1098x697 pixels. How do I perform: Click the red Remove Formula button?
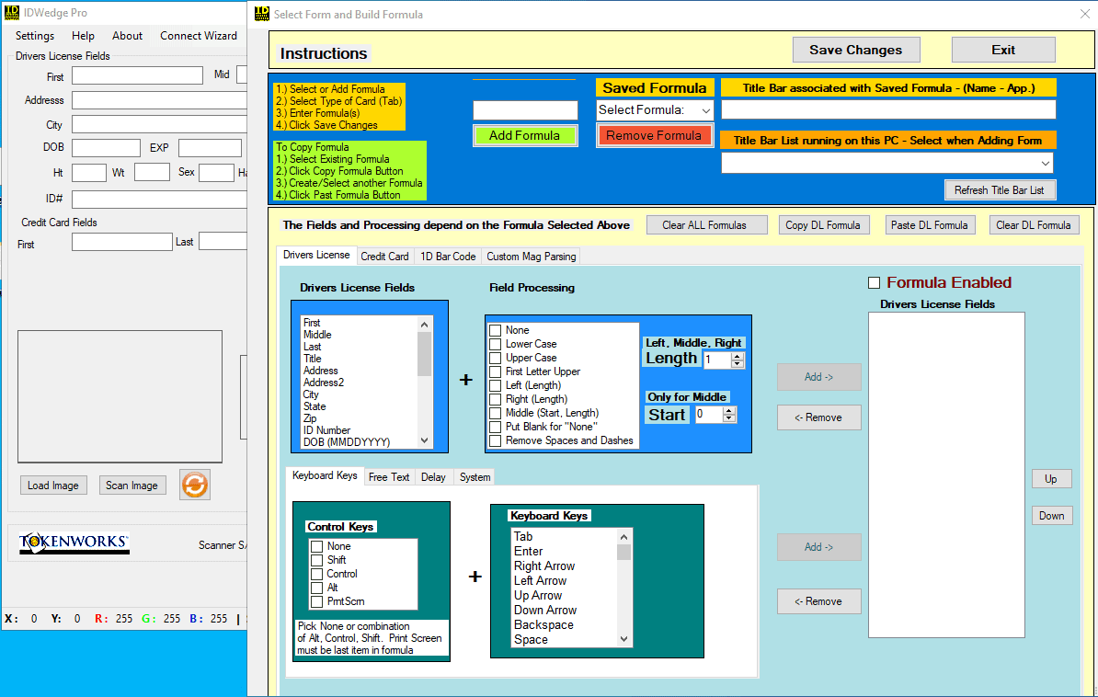653,135
